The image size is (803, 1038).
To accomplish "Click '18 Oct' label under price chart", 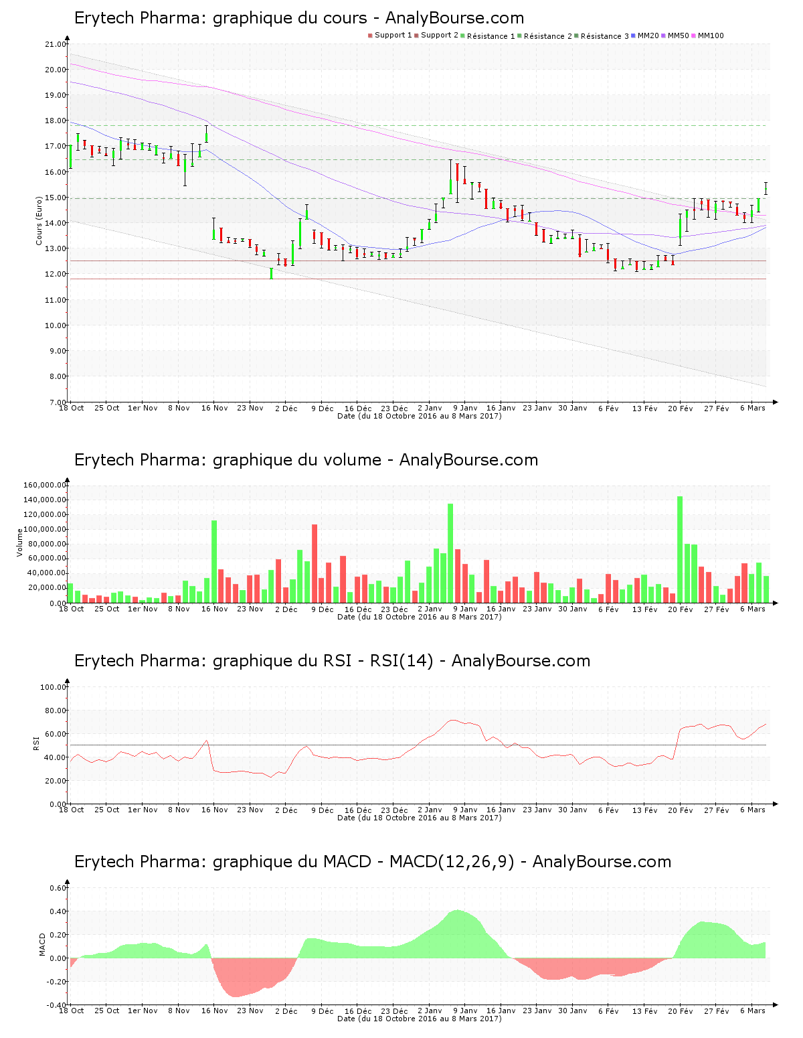I will pos(72,408).
